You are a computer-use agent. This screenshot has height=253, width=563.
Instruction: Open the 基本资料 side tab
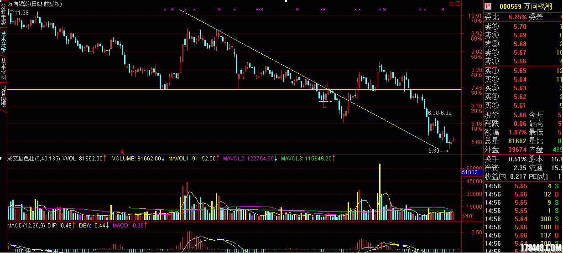(x=4, y=69)
